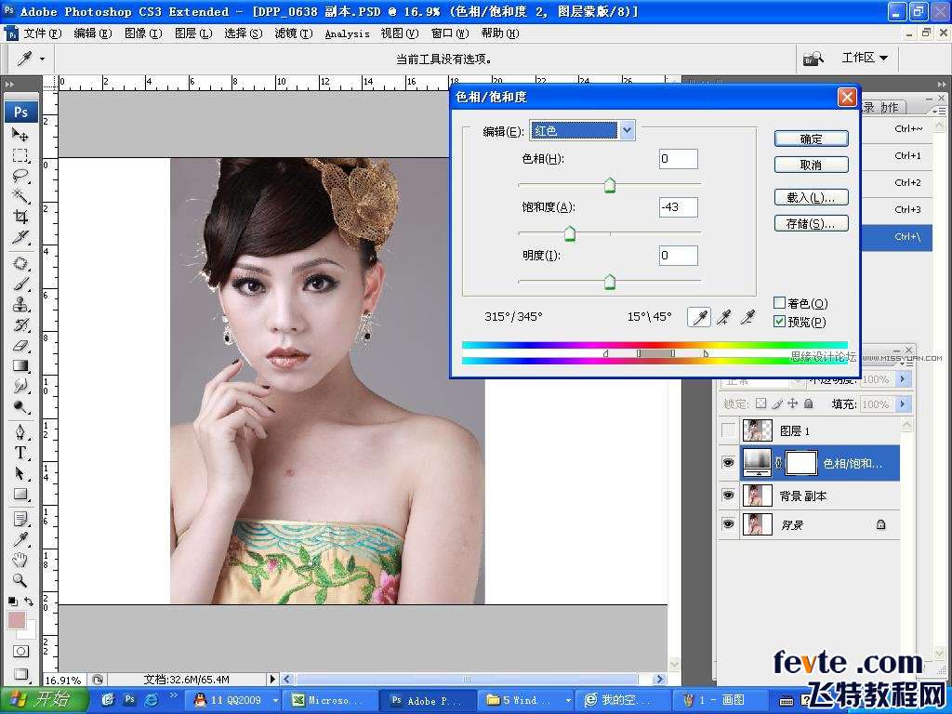This screenshot has height=714, width=952.
Task: Select the Rectangle shape tool
Action: tap(20, 495)
